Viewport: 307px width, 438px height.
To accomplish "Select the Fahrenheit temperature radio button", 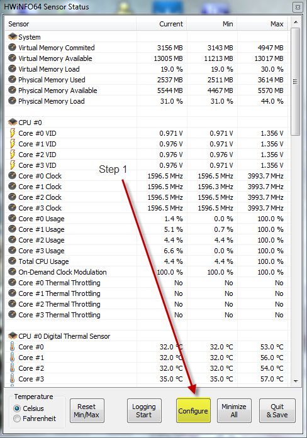I will 17,419.
